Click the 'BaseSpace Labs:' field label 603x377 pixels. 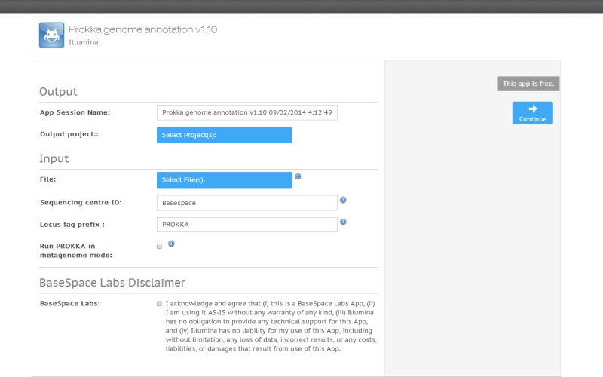(x=70, y=303)
